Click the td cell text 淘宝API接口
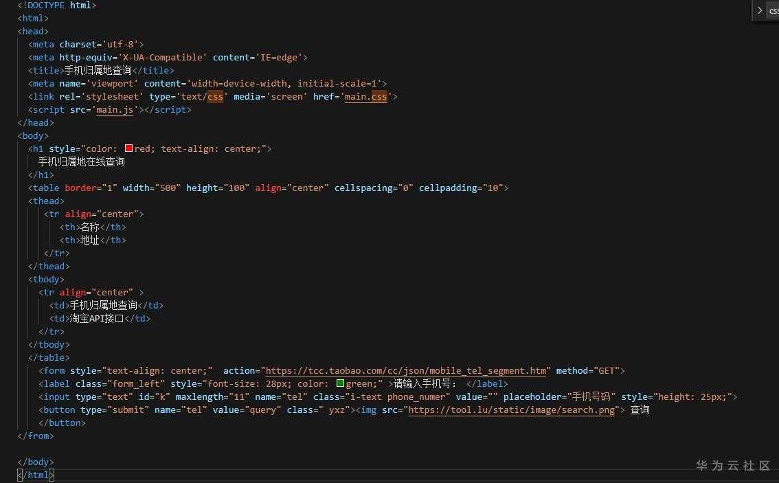Viewport: 779px width, 483px height. point(97,319)
